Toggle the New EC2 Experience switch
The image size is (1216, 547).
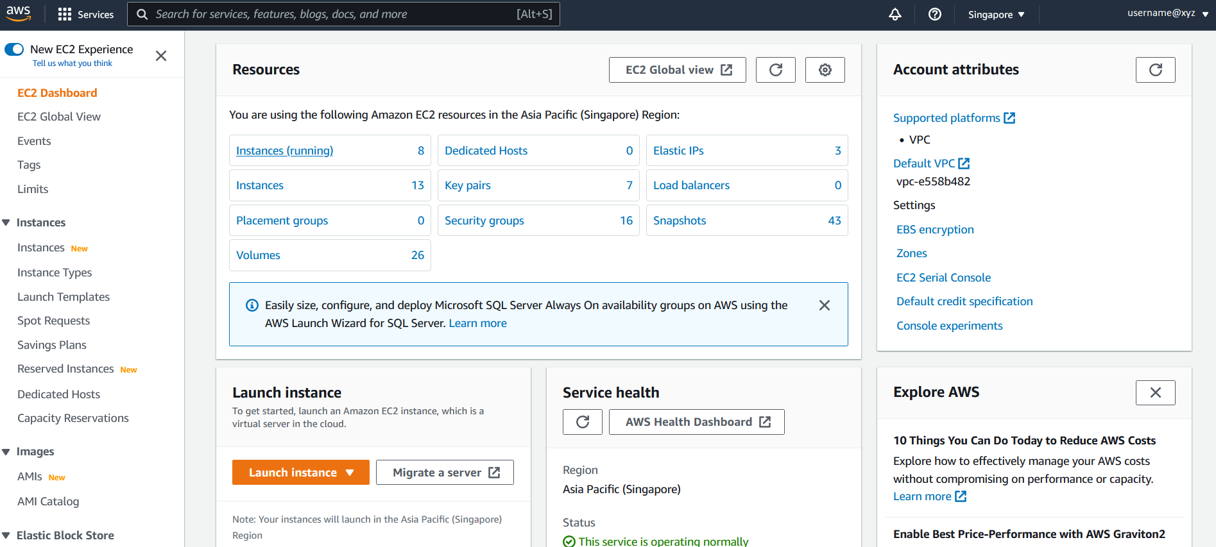14,49
